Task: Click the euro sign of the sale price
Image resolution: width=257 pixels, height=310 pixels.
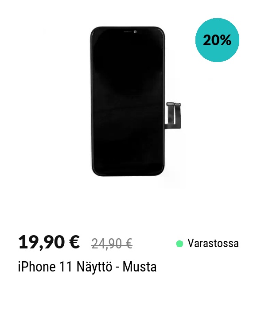Action: point(74,242)
